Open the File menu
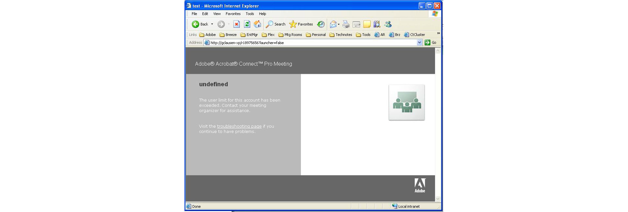The image size is (628, 212). coord(194,14)
